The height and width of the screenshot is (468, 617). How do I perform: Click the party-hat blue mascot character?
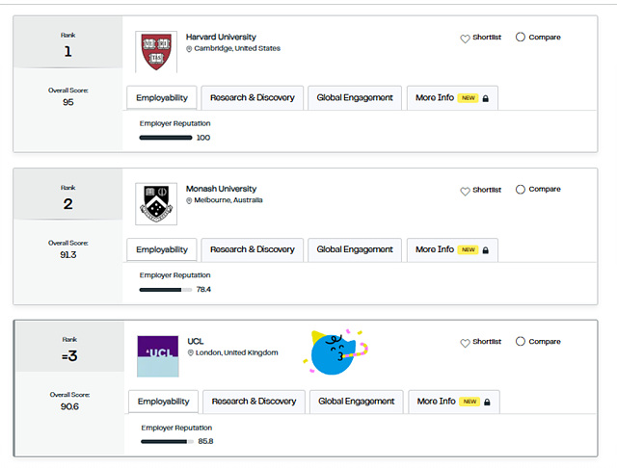click(336, 353)
